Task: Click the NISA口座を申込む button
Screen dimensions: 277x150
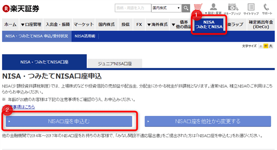Action: (69, 121)
